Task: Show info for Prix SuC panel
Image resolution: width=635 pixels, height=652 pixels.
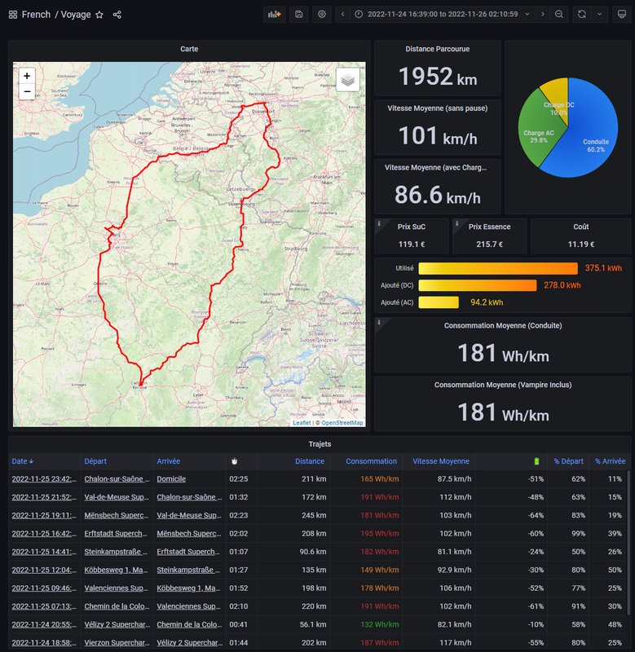Action: (x=379, y=223)
